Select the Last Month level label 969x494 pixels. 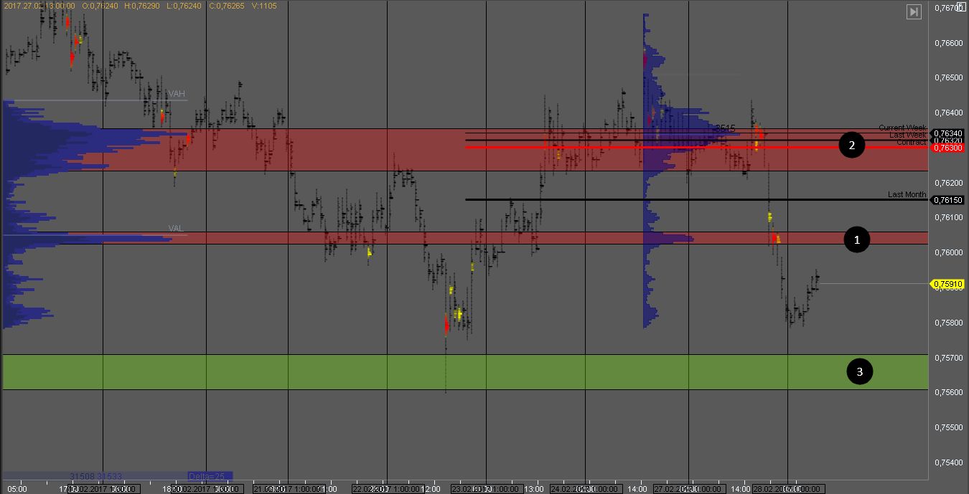907,195
